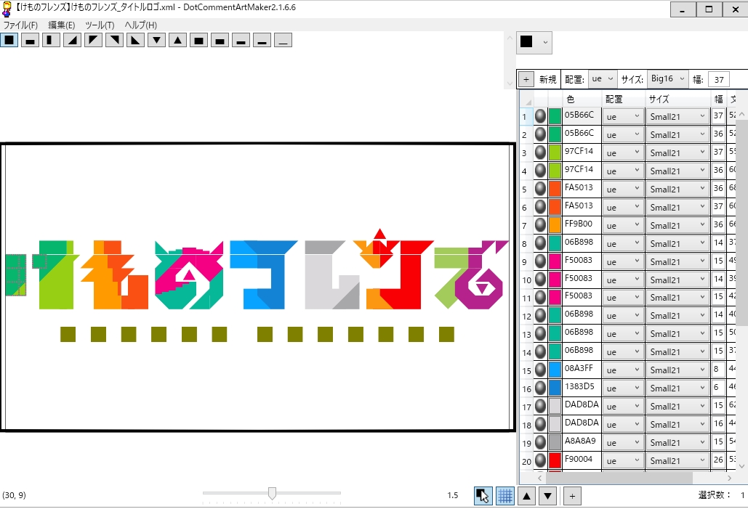Toggle the cursor selection mode button
This screenshot has width=748, height=517.
[x=483, y=496]
